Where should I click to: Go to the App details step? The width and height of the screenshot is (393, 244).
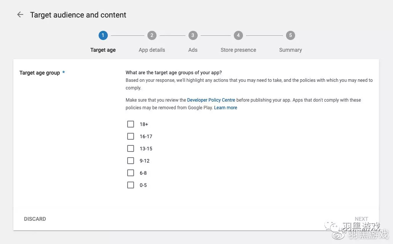point(152,50)
